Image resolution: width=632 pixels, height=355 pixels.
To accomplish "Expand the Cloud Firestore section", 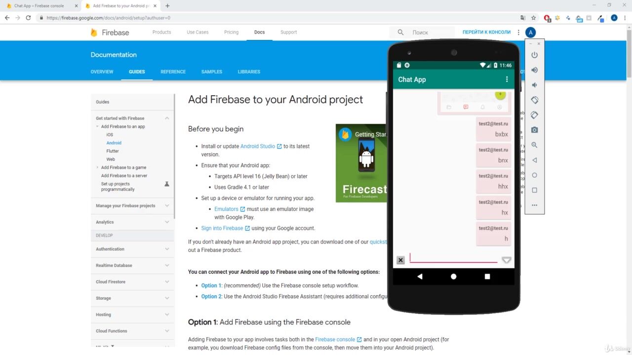I will coord(167,282).
